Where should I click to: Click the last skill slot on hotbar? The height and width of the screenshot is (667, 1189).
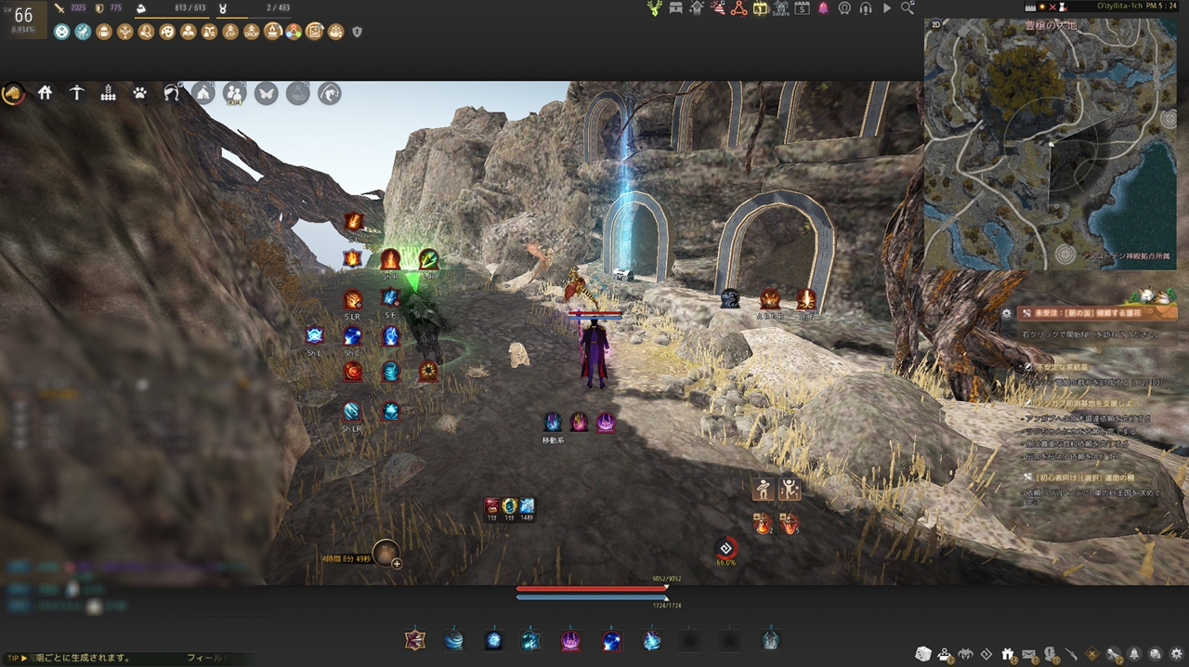pos(770,639)
